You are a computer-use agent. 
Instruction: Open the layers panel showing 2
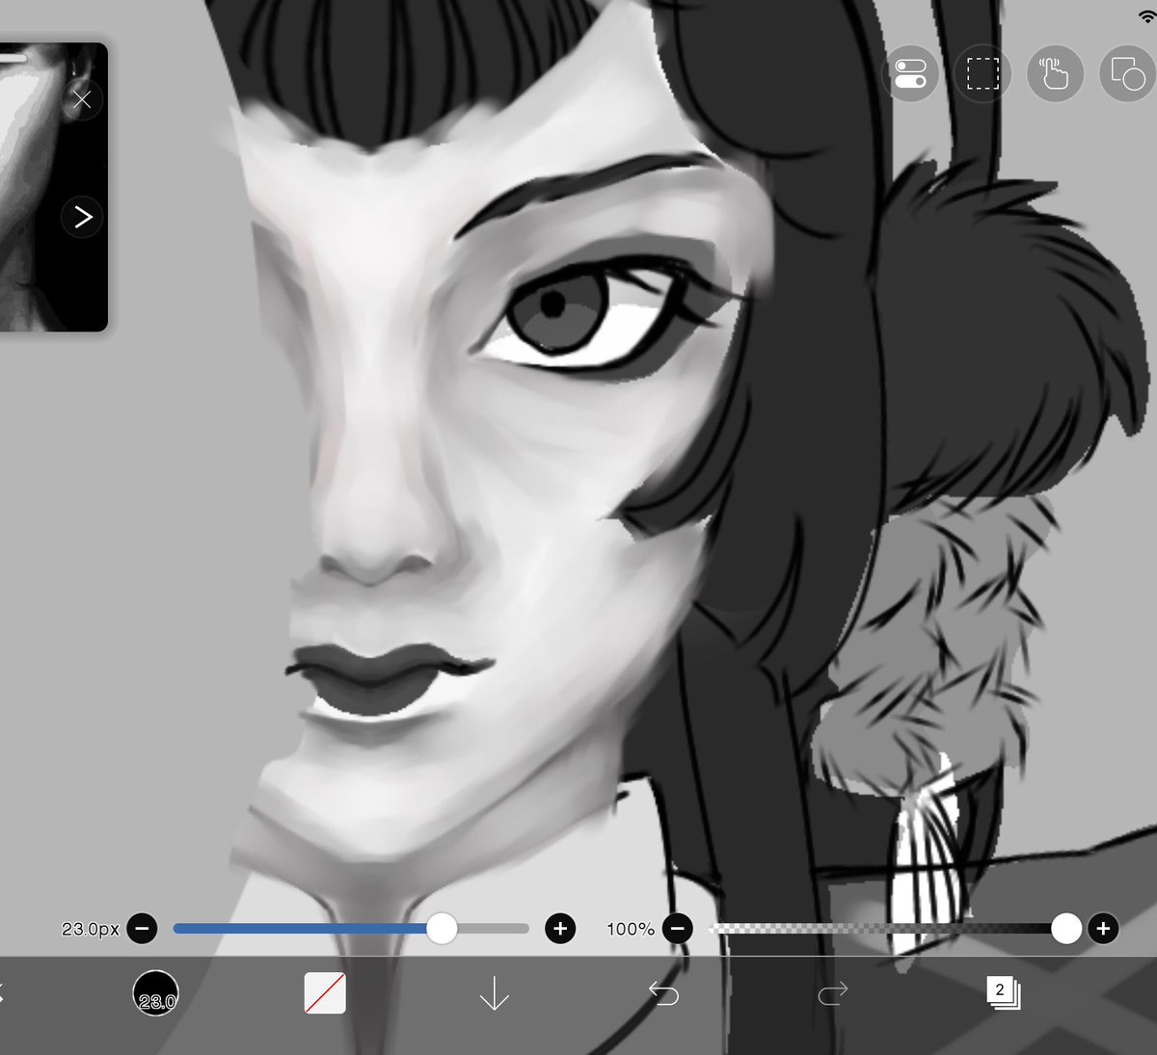point(1003,992)
